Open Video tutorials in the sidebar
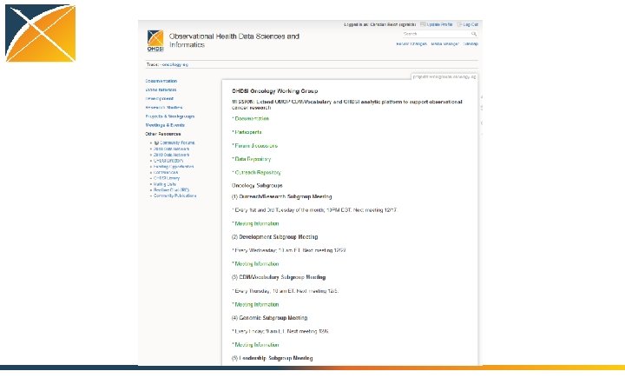This screenshot has height=391, width=625. pyautogui.click(x=161, y=89)
